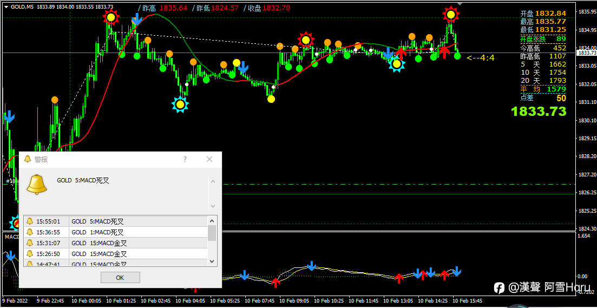Click the 20 天 1793 row

click(x=543, y=81)
